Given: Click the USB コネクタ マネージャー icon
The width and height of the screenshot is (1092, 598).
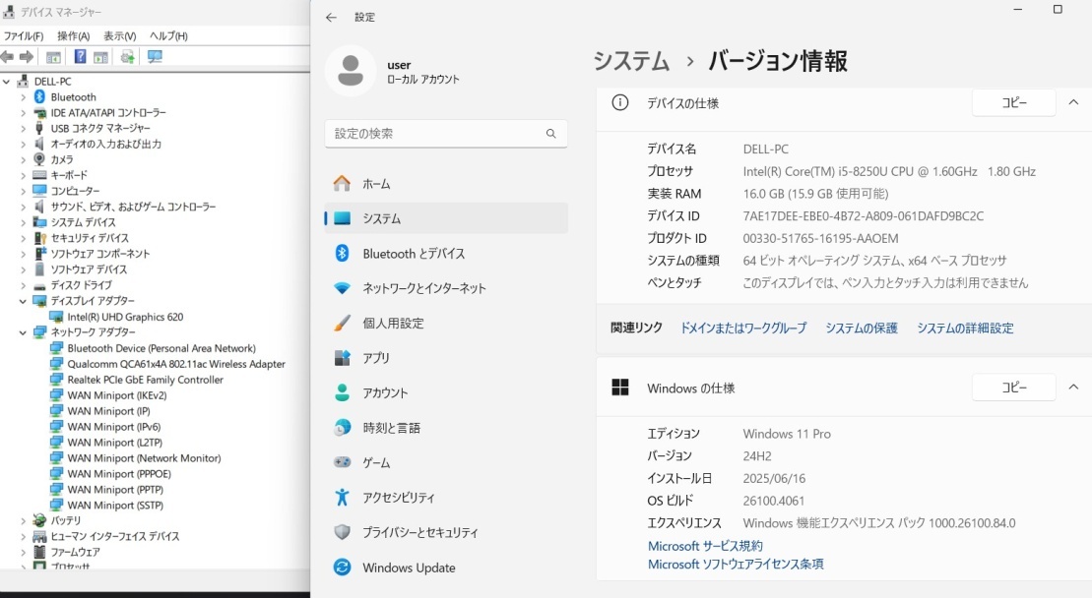Looking at the screenshot, I should (39, 128).
